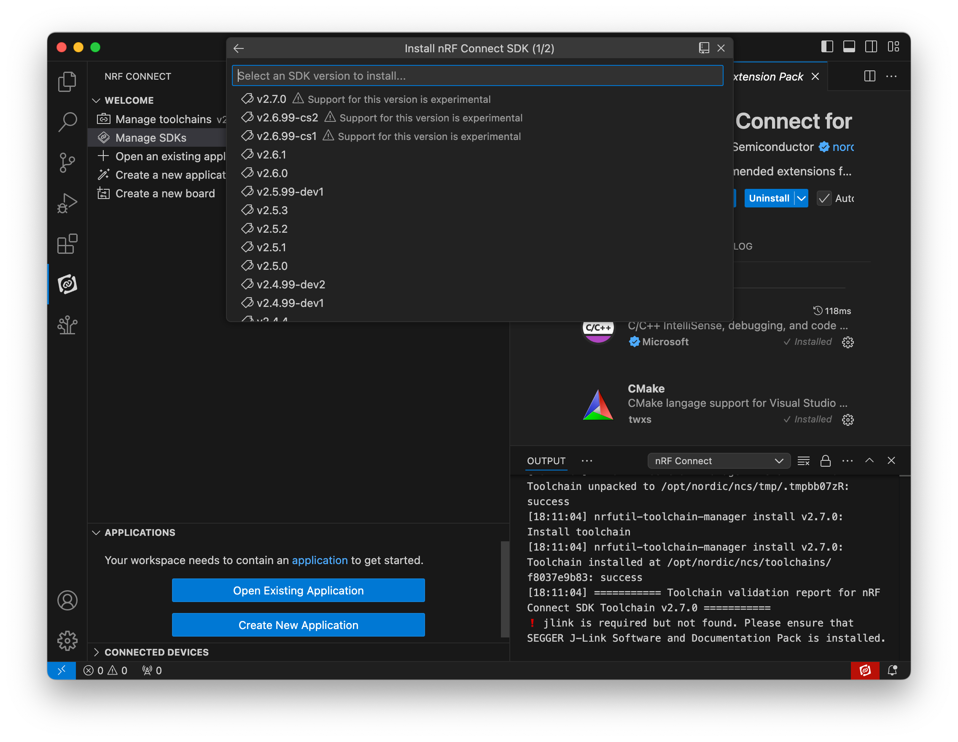The width and height of the screenshot is (958, 742).
Task: Click the docs book icon in SDK dialog title
Action: pos(704,48)
